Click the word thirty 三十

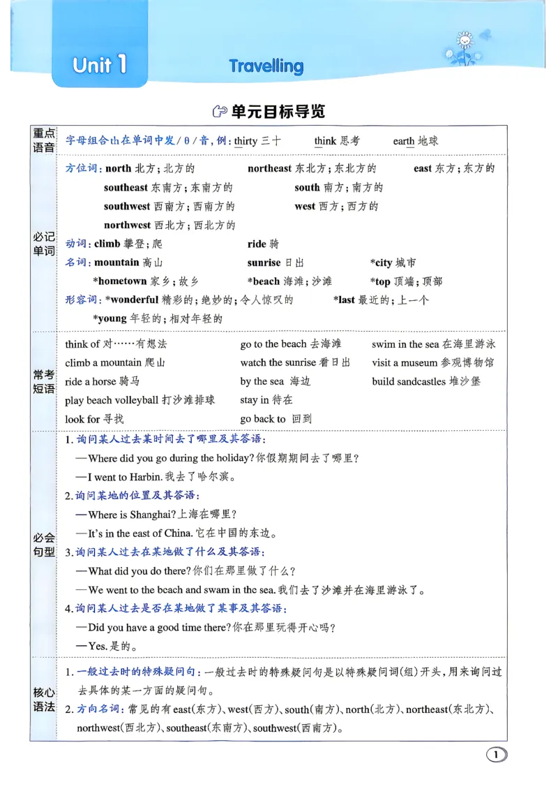257,141
